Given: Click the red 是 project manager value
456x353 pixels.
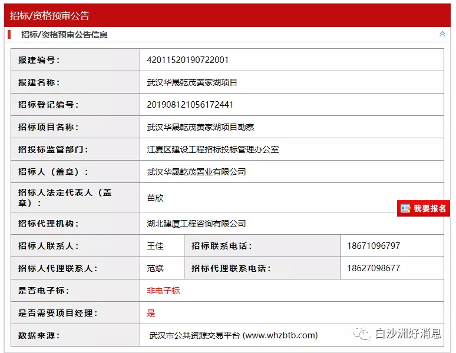Looking at the screenshot, I should click(x=151, y=313).
